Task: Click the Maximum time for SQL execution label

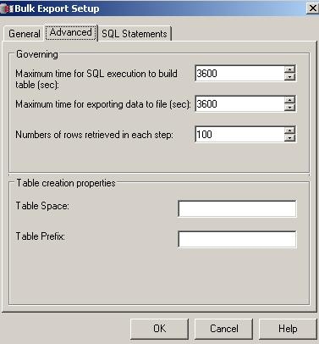Action: coord(96,79)
